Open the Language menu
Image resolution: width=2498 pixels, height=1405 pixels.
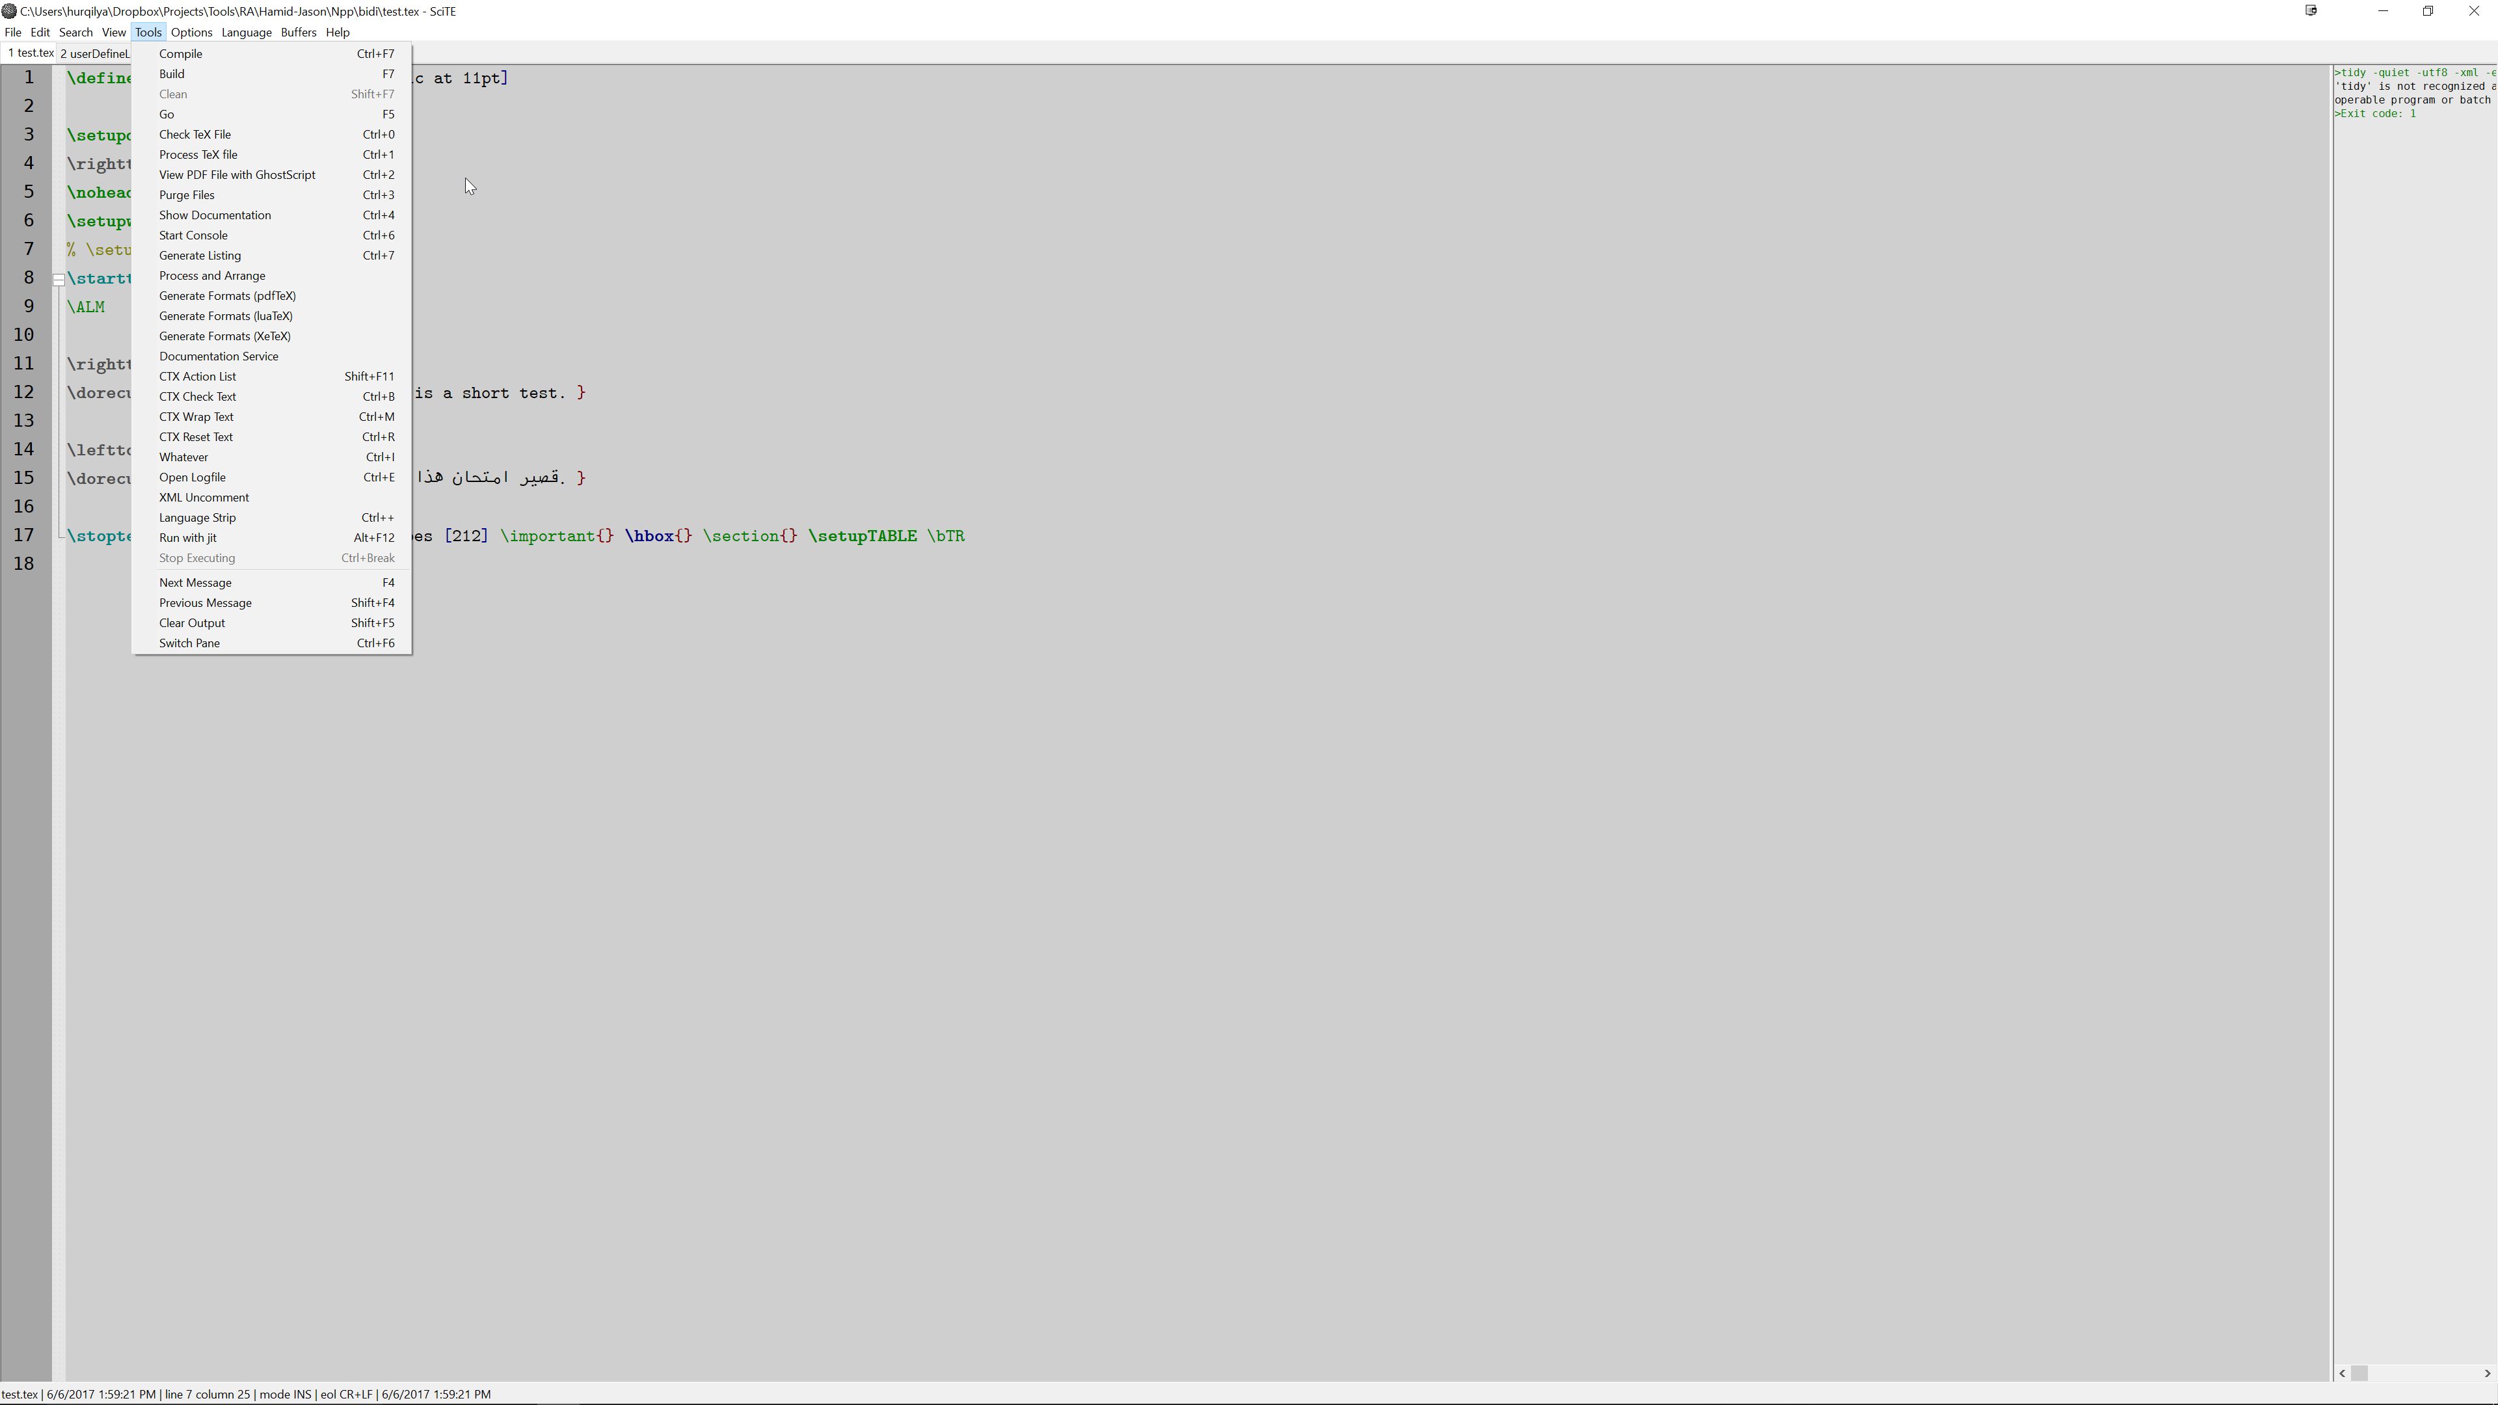pos(247,32)
